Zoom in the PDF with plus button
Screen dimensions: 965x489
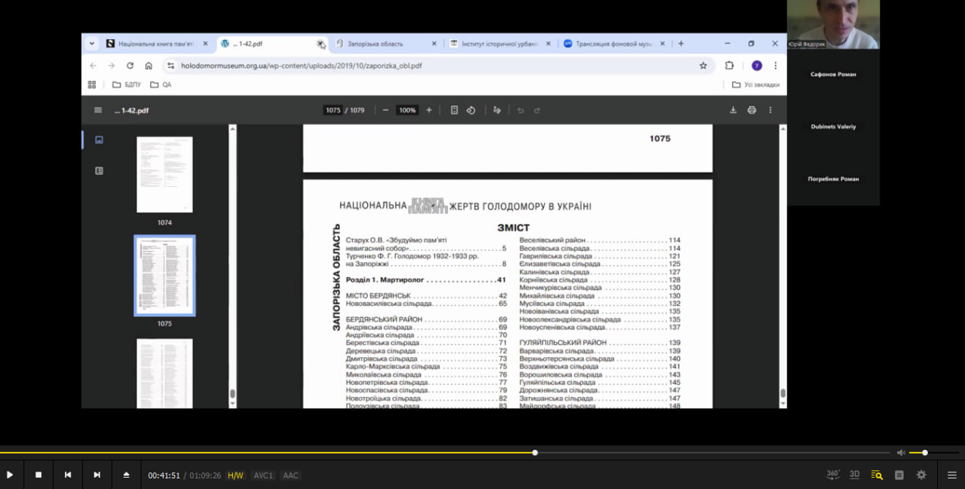429,110
